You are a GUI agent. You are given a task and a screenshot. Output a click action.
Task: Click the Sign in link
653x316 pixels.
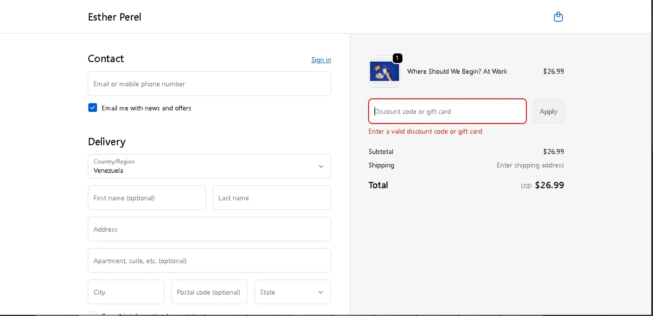coord(321,60)
